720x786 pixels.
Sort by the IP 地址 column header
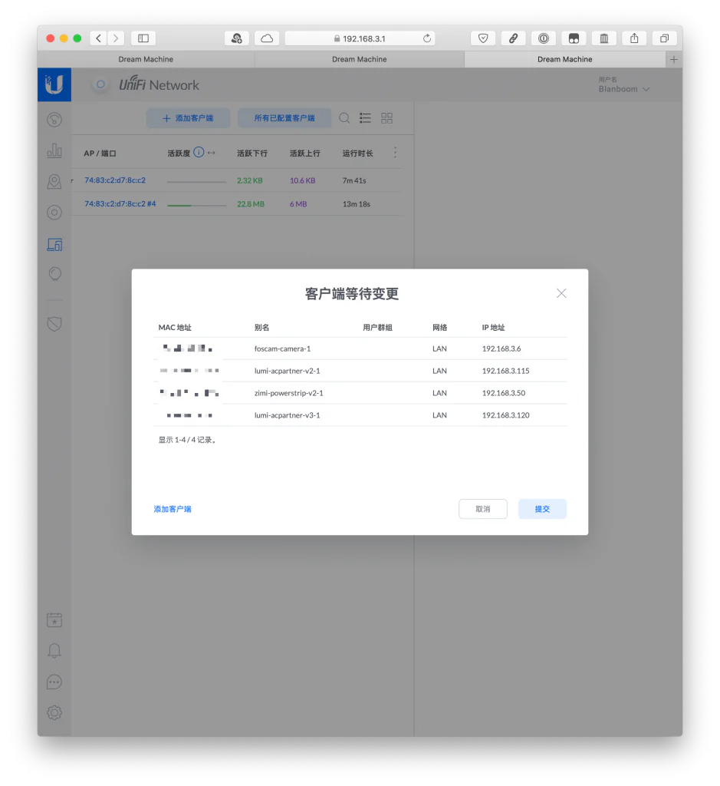493,327
